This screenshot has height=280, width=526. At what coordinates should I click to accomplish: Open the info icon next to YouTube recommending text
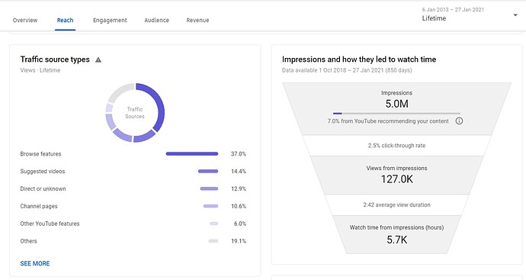(459, 121)
